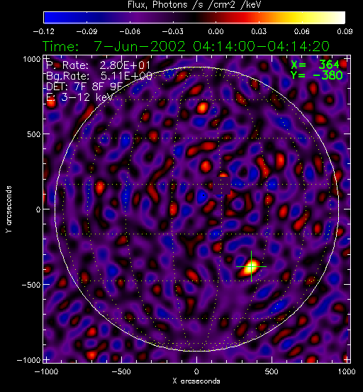Click the P. Rate 2.80E+01 label
This screenshot has width=363, height=392.
[x=98, y=65]
